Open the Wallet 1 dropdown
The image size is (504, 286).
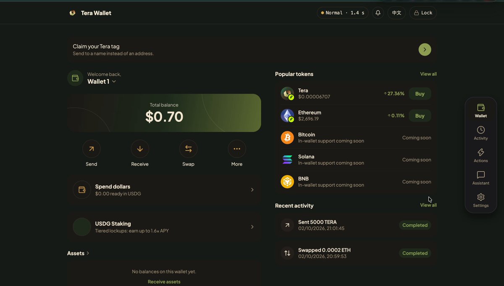tap(102, 81)
